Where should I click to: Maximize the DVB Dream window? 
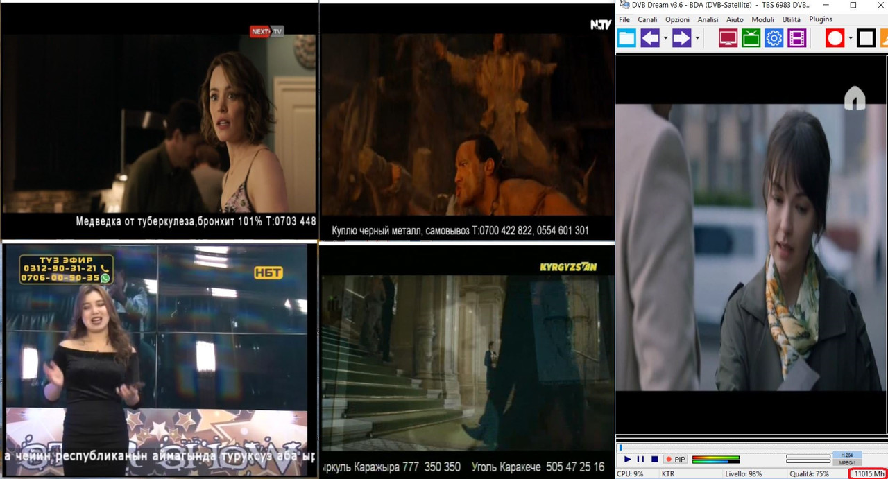point(853,5)
